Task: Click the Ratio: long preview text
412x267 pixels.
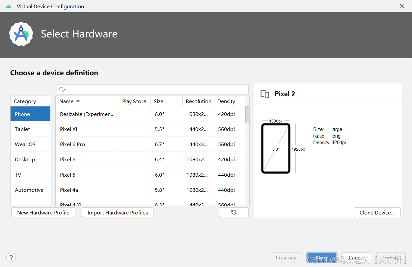Action: tap(327, 136)
